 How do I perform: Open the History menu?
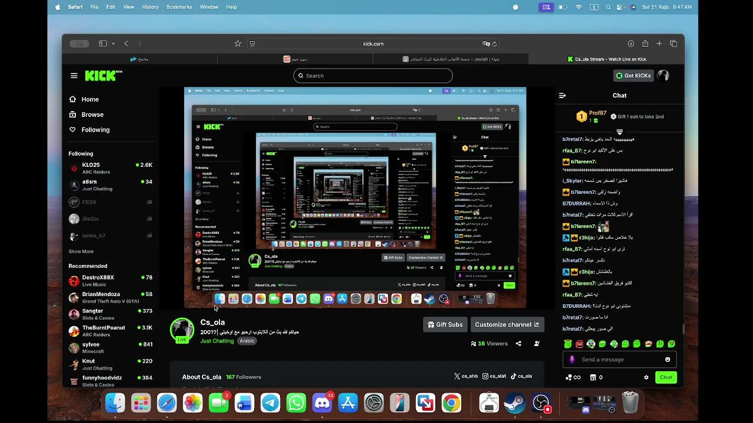click(x=150, y=7)
